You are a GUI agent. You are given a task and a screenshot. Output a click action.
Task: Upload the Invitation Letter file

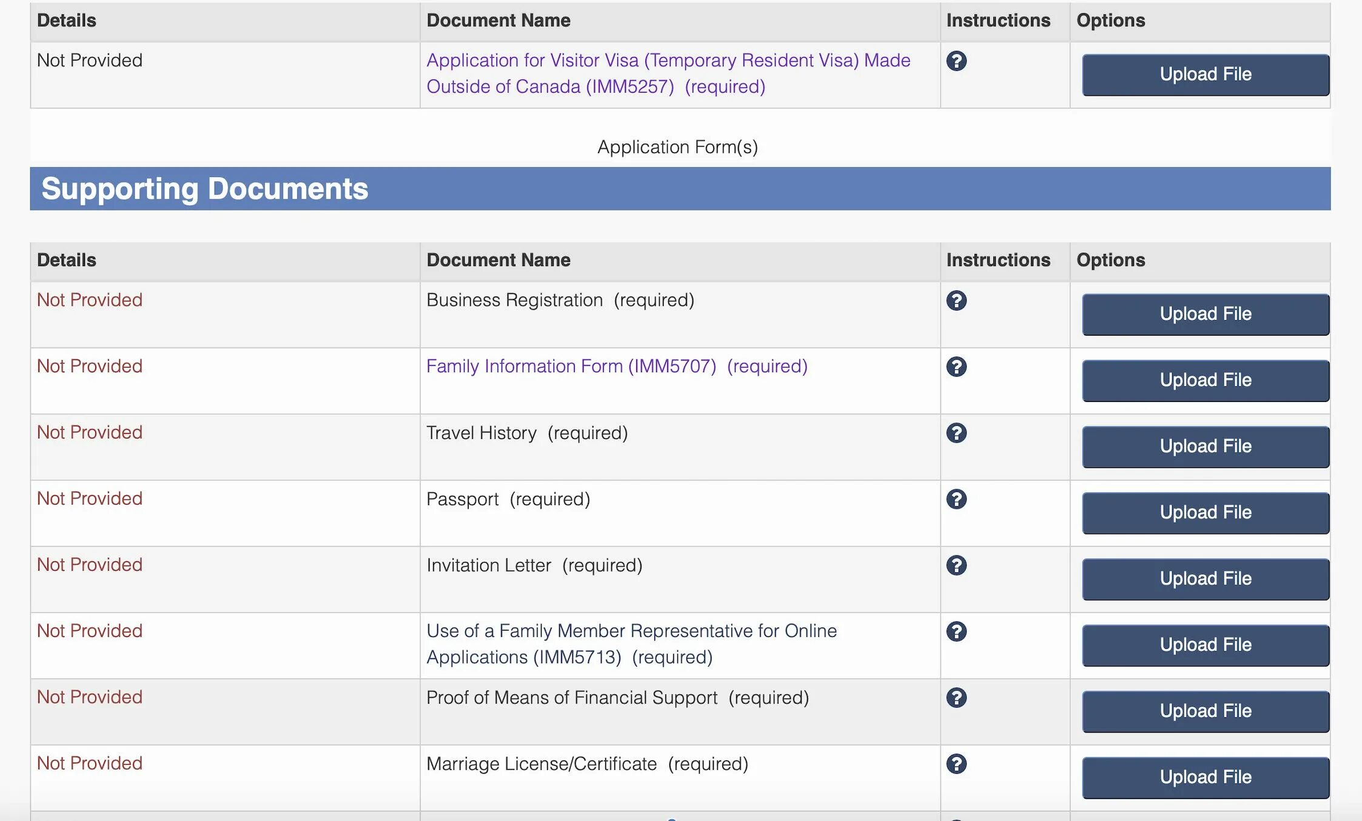click(x=1205, y=578)
